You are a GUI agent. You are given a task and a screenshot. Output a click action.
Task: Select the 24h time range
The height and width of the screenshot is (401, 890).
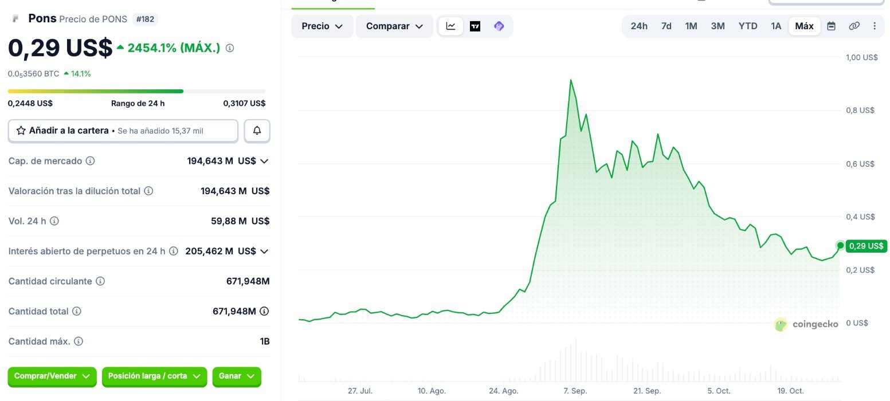(x=639, y=26)
